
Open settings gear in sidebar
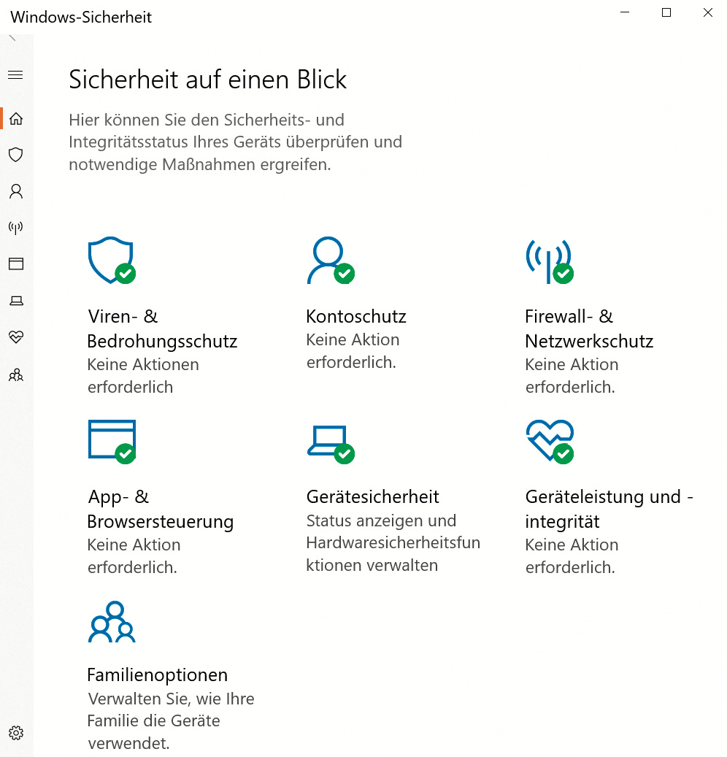16,733
